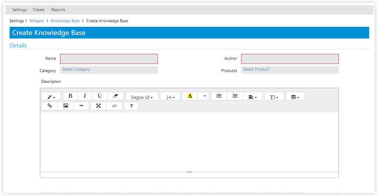Image resolution: width=378 pixels, height=196 pixels.
Task: Open the Tickets menu
Action: click(39, 10)
